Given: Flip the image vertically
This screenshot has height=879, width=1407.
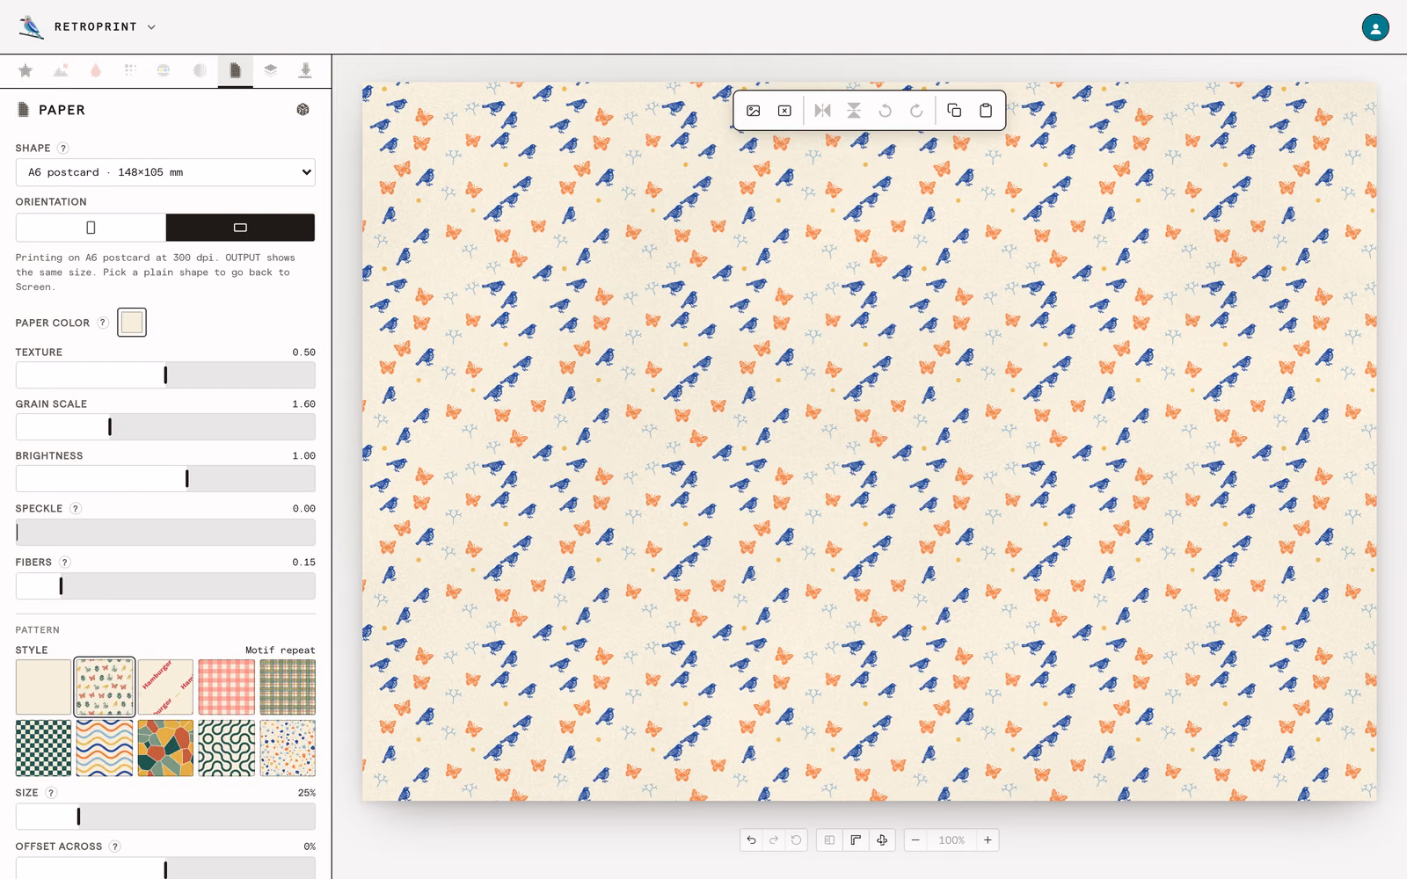Looking at the screenshot, I should (x=854, y=111).
